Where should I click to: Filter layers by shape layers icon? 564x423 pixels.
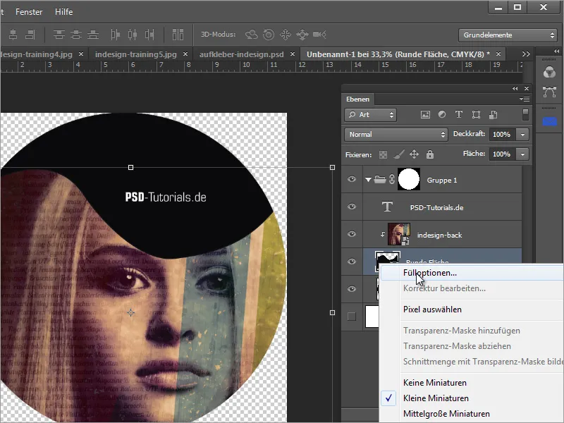click(476, 115)
